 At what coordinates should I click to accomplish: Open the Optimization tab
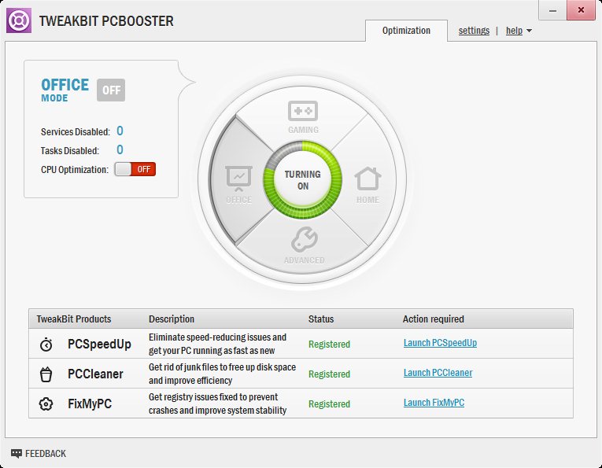click(406, 31)
